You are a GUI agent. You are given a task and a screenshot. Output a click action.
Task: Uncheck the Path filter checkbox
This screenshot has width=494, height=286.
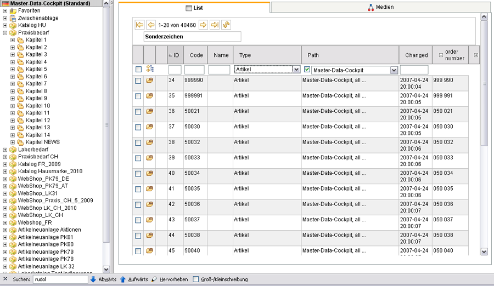pos(307,70)
